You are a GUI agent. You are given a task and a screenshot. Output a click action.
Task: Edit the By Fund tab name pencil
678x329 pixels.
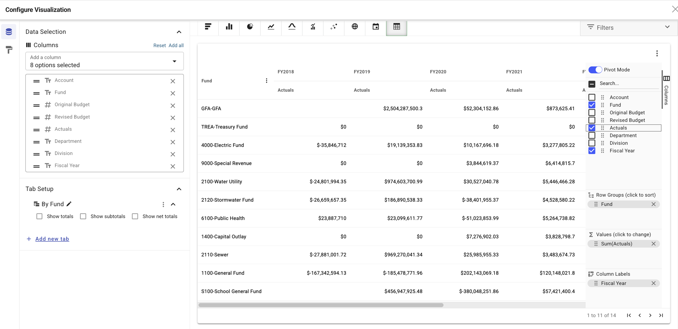[69, 204]
